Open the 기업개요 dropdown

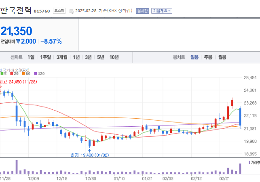162,11
